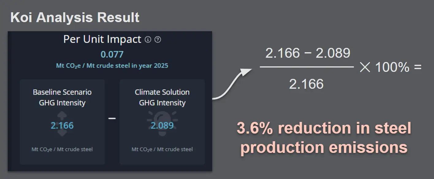
Task: Click the multiplication sign in the formula
Action: coord(365,67)
